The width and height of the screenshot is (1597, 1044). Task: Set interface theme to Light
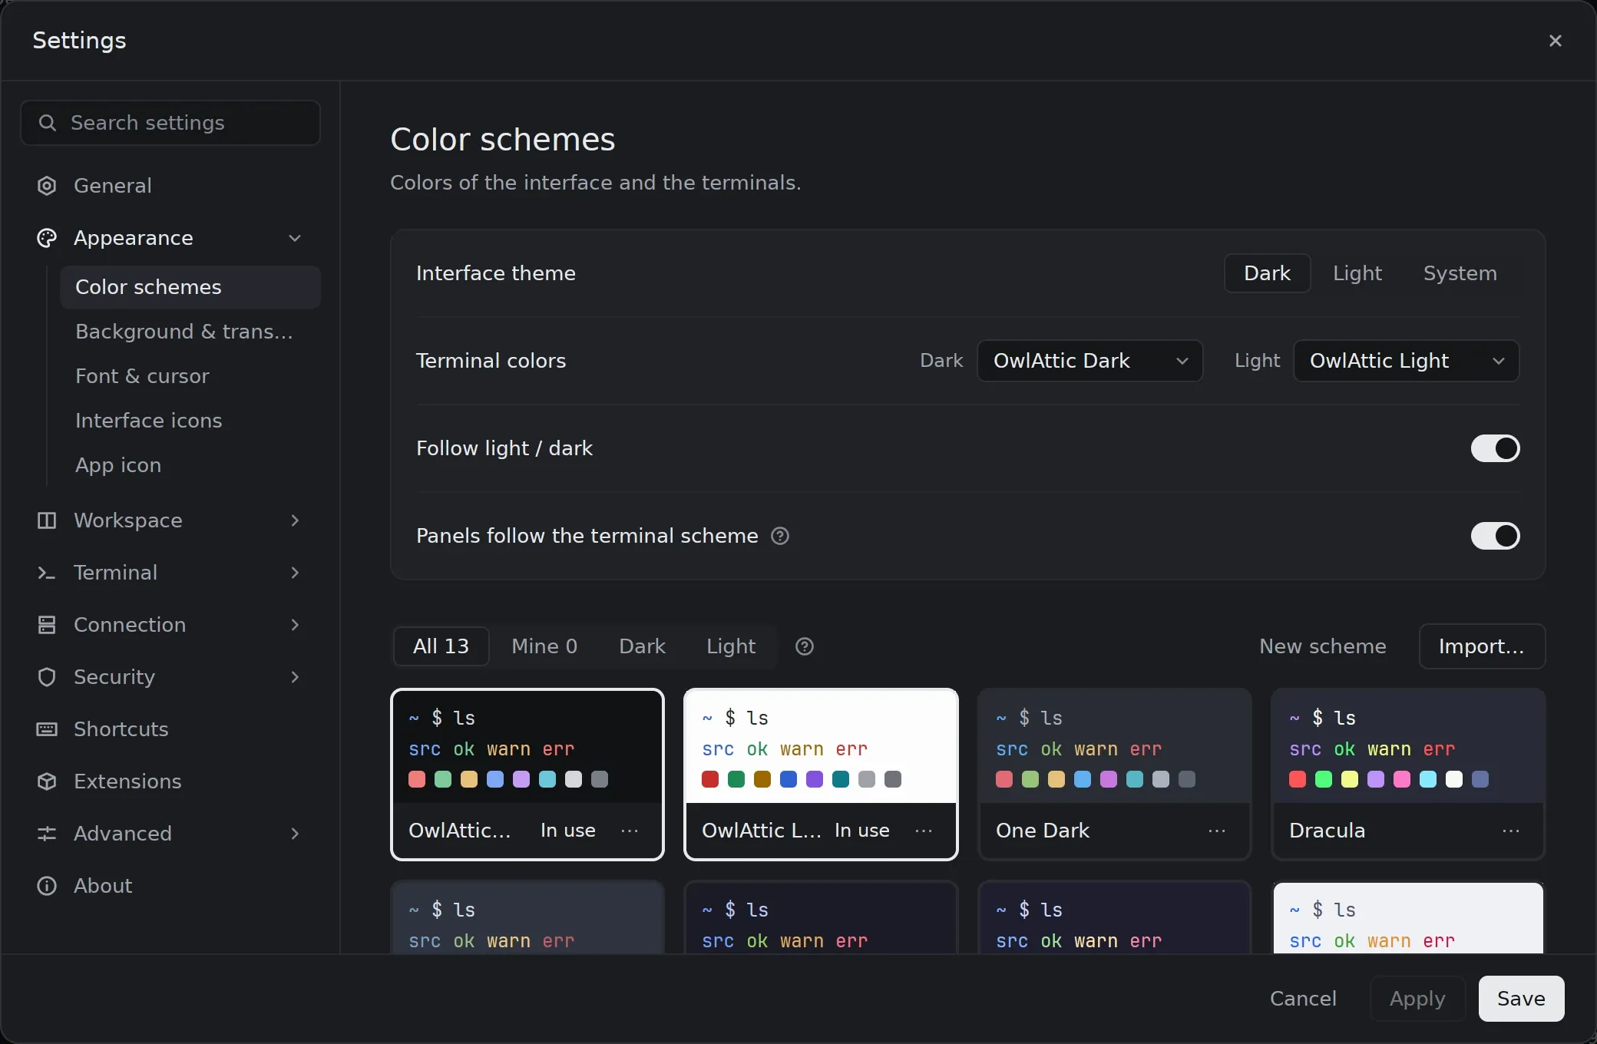(1357, 273)
